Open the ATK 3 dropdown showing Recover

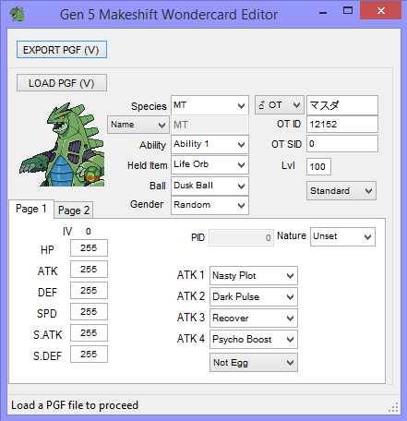tap(254, 318)
